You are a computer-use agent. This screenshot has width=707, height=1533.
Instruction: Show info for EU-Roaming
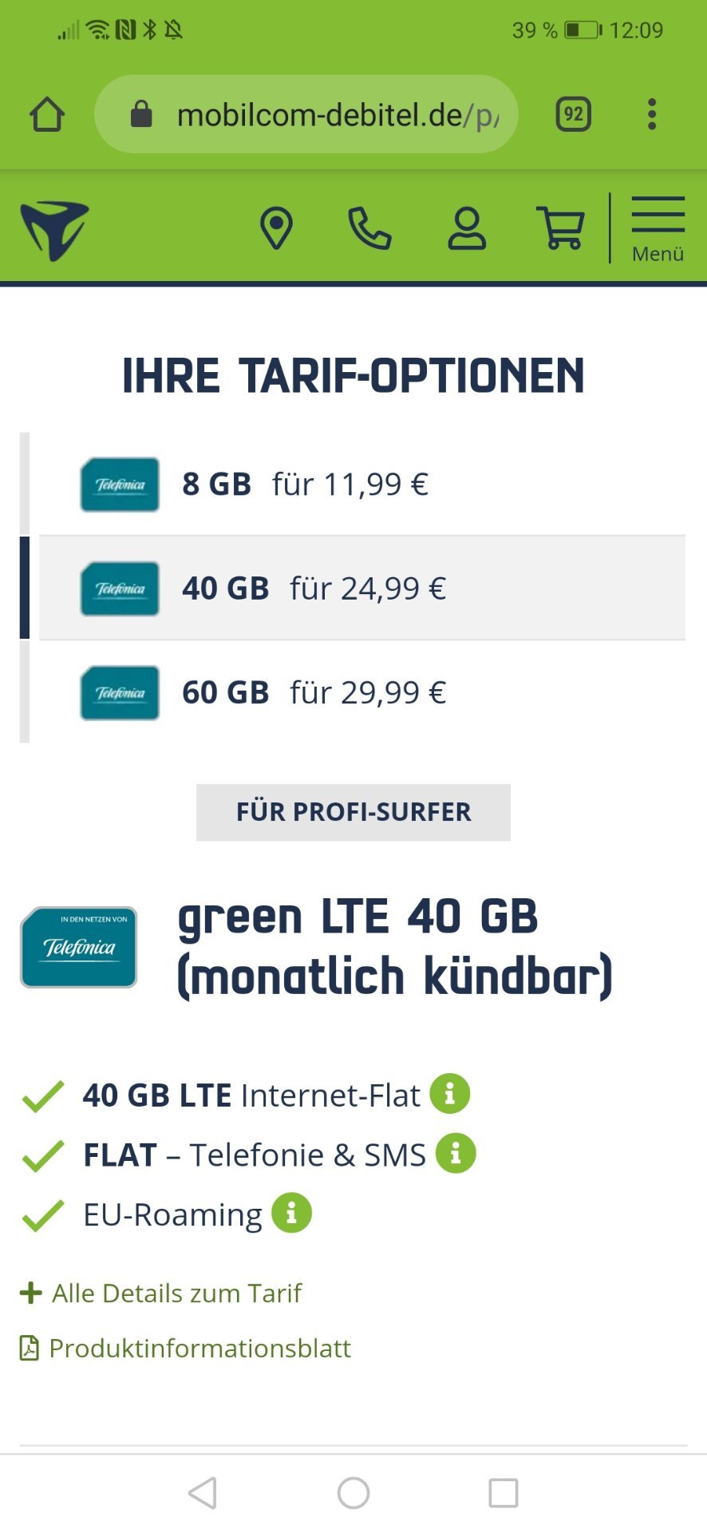(291, 1213)
